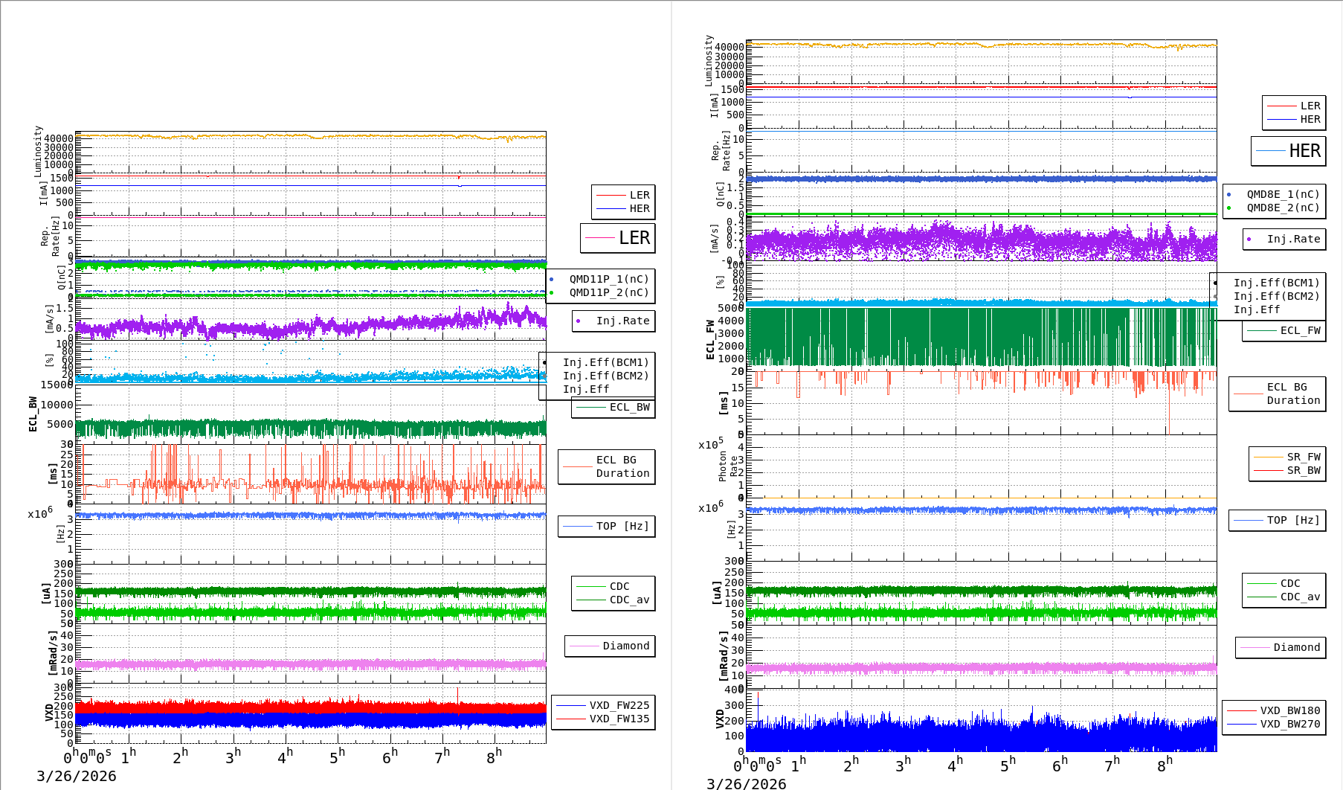The image size is (1343, 790).
Task: Select CDC_av legend entry in the left panel
Action: pyautogui.click(x=628, y=600)
